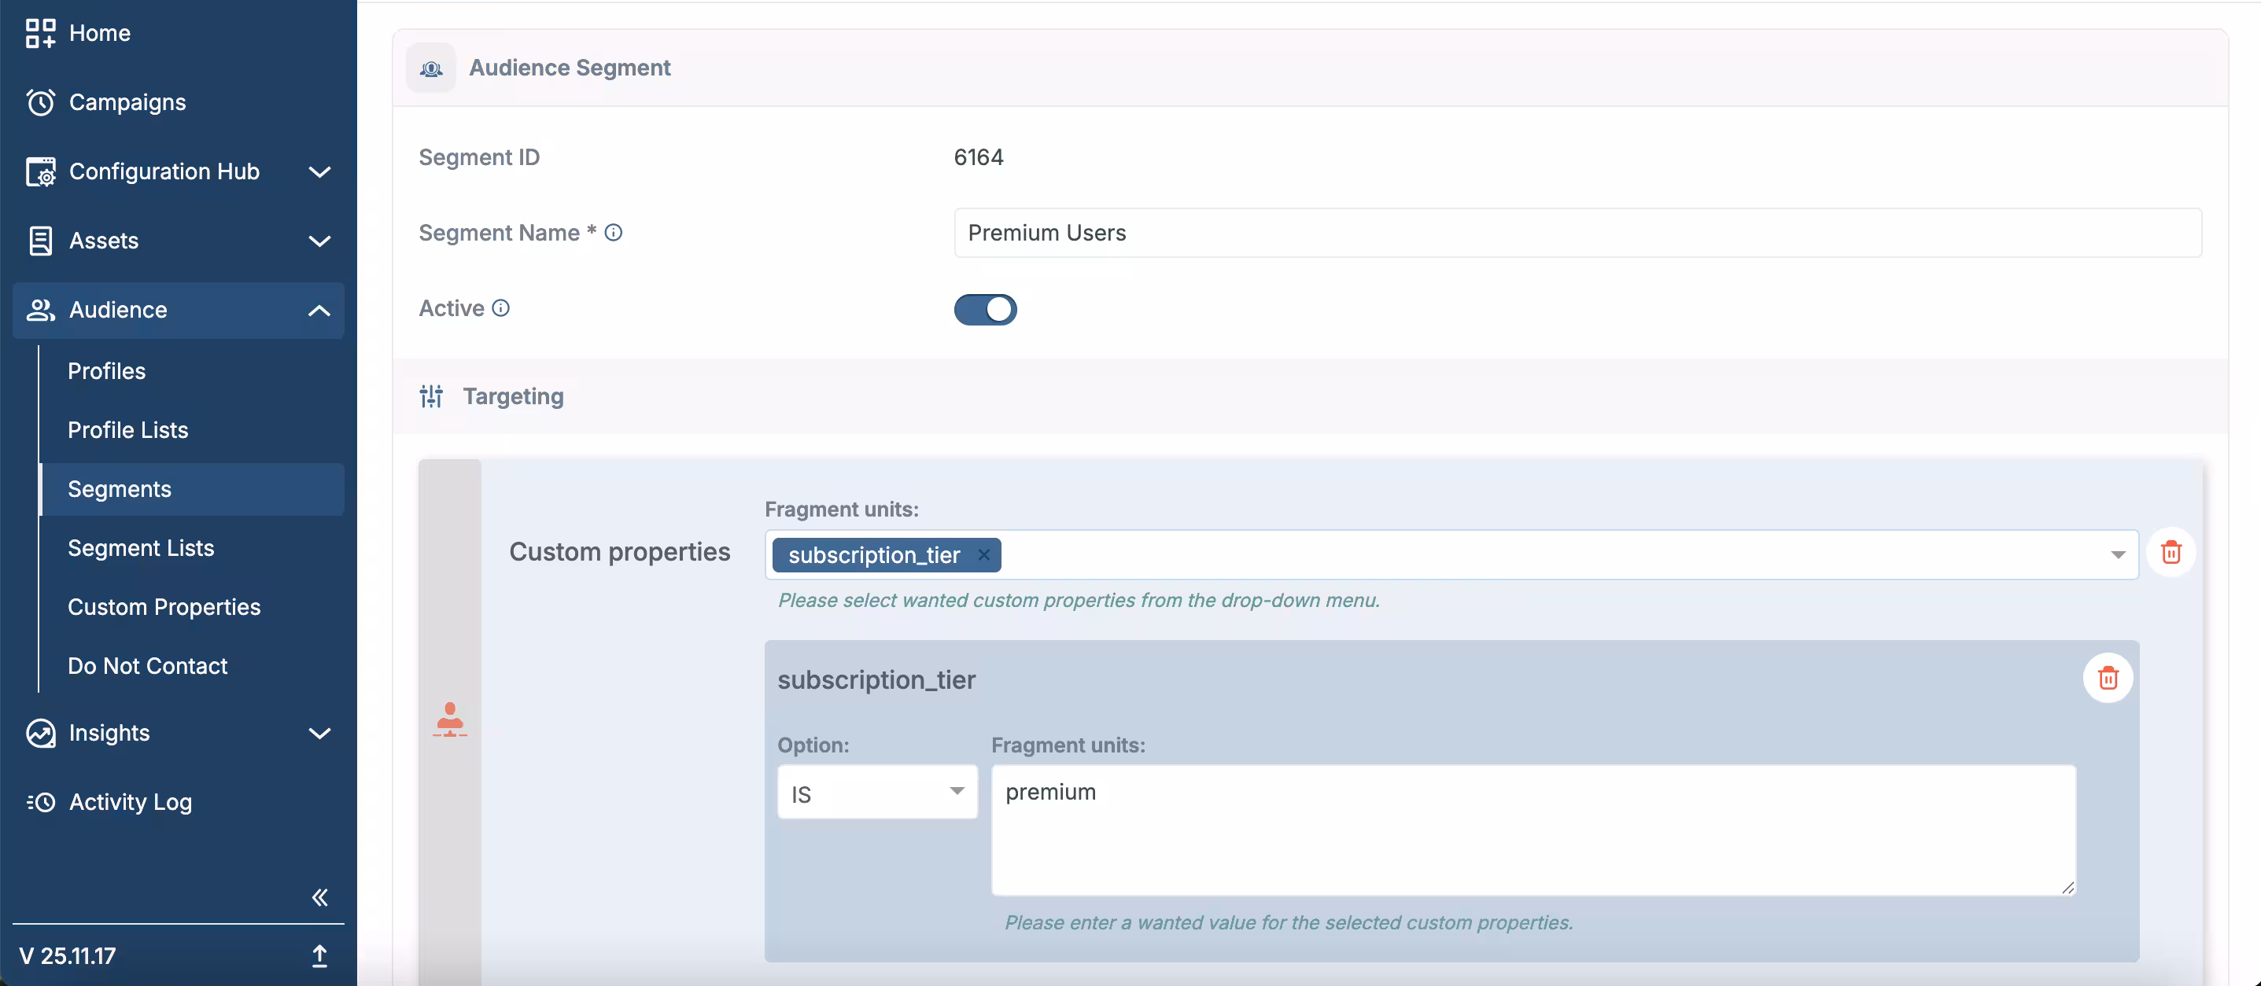This screenshot has width=2261, height=986.
Task: Expand the Configuration Hub section
Action: 319,172
